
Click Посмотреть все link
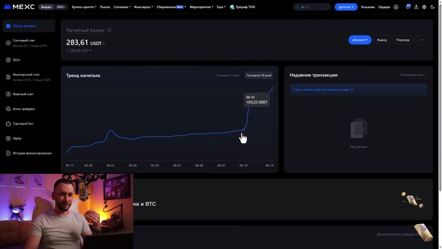413,75
